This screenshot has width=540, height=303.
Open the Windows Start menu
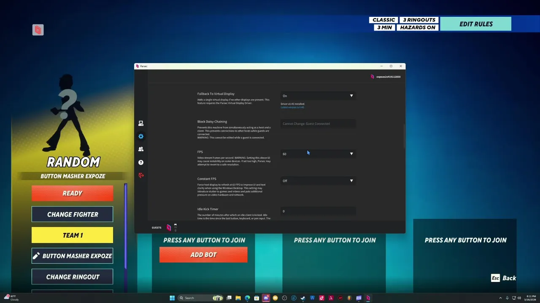[x=172, y=298]
